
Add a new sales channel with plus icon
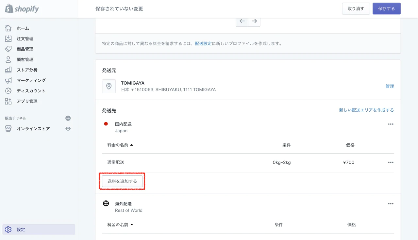(68, 118)
